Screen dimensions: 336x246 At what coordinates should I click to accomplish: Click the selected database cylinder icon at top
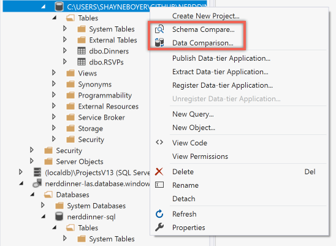(x=59, y=6)
